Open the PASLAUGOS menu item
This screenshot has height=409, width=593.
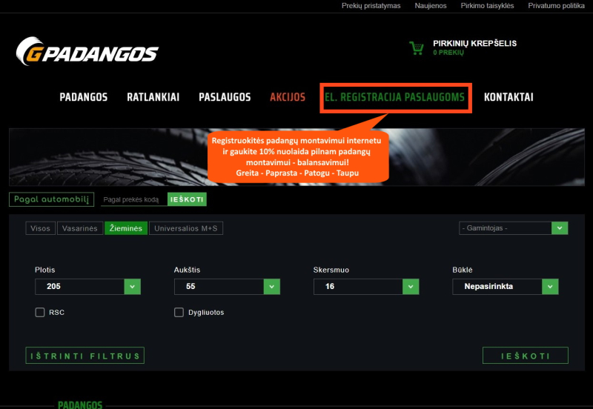click(x=225, y=97)
